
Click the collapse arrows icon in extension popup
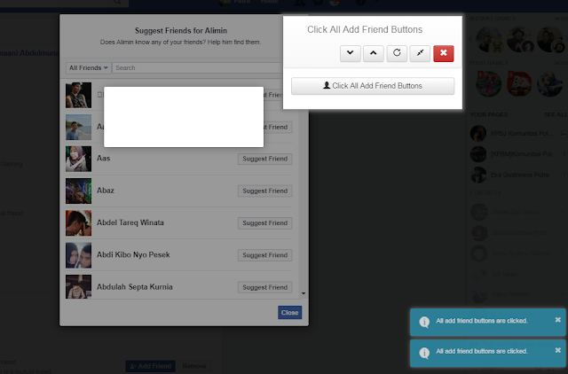click(420, 53)
